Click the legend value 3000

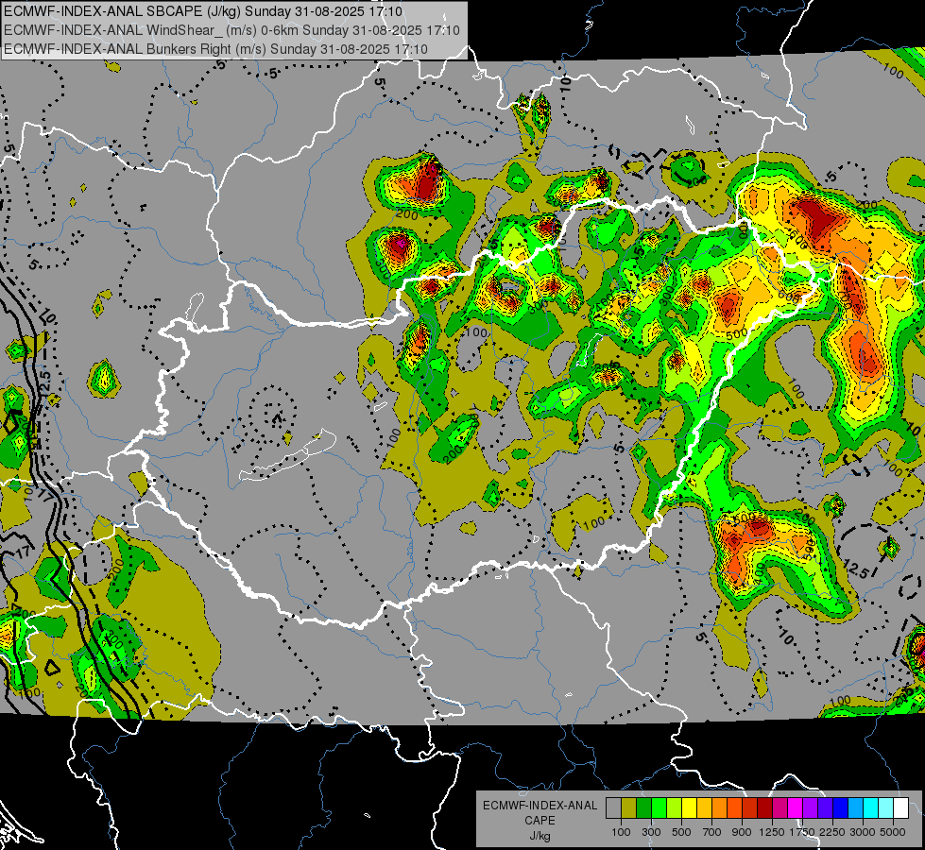[x=863, y=832]
